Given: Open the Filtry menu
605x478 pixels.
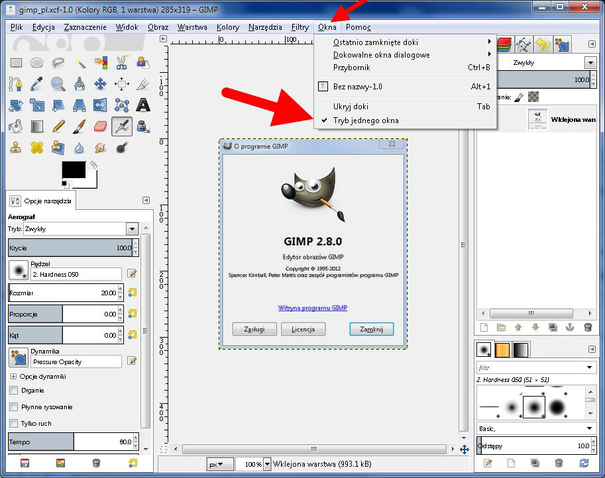Looking at the screenshot, I should pyautogui.click(x=300, y=27).
